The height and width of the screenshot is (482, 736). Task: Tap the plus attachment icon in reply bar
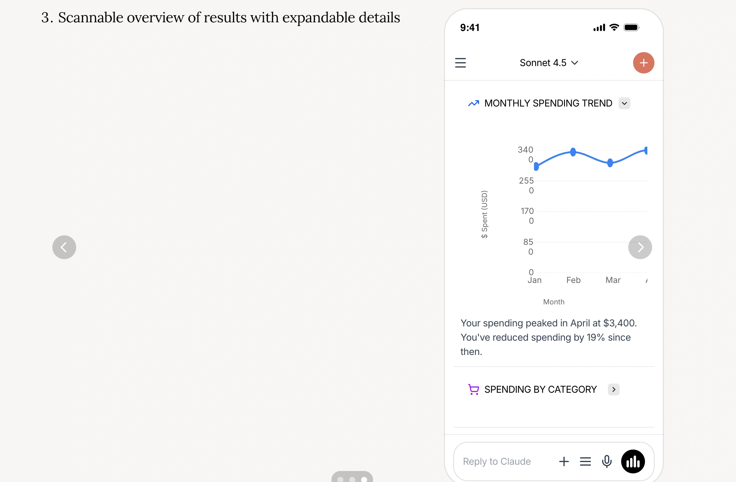click(x=564, y=461)
